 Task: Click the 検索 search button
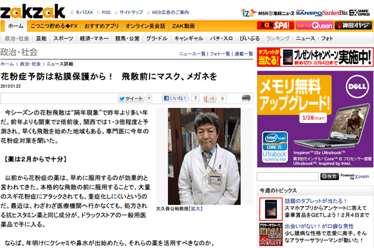pyautogui.click(x=329, y=177)
